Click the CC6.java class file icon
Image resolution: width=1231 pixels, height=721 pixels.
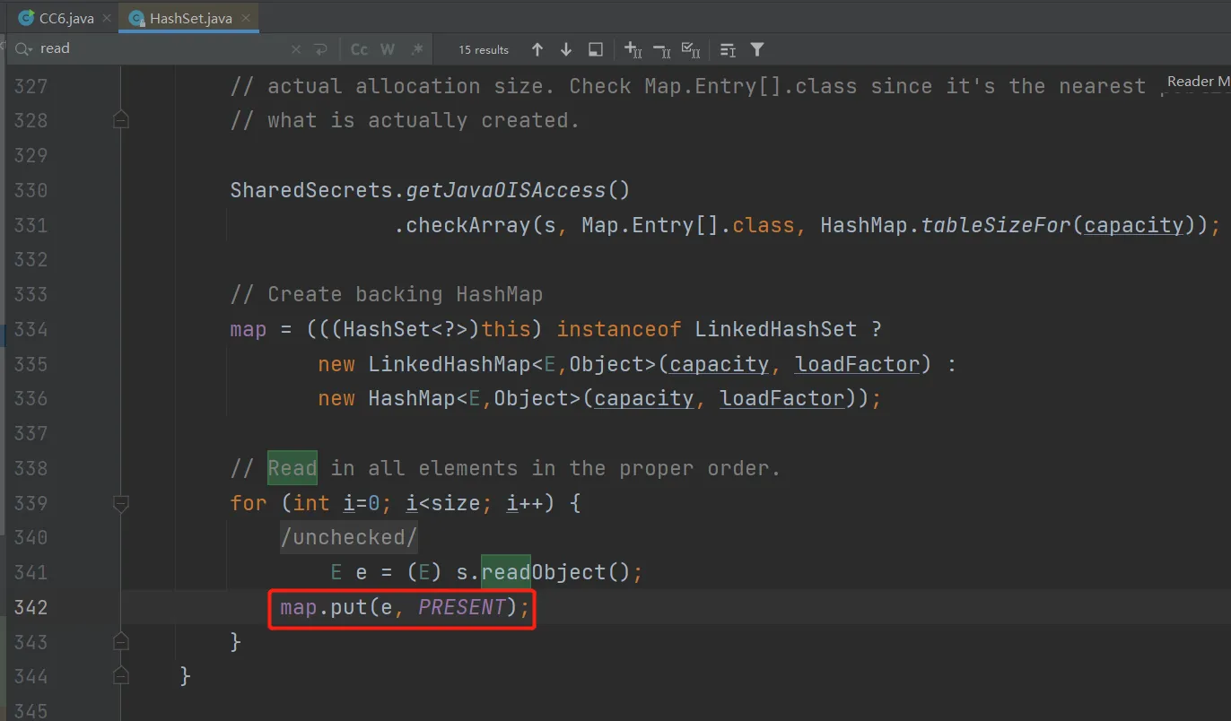[27, 18]
